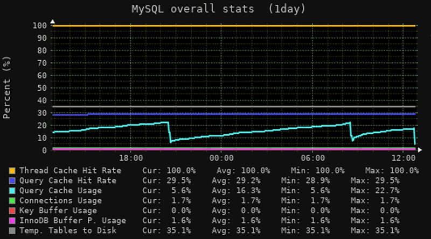Click Query Cache Hit Rate Cur value 29.5%
This screenshot has width=431, height=239.
pyautogui.click(x=179, y=180)
